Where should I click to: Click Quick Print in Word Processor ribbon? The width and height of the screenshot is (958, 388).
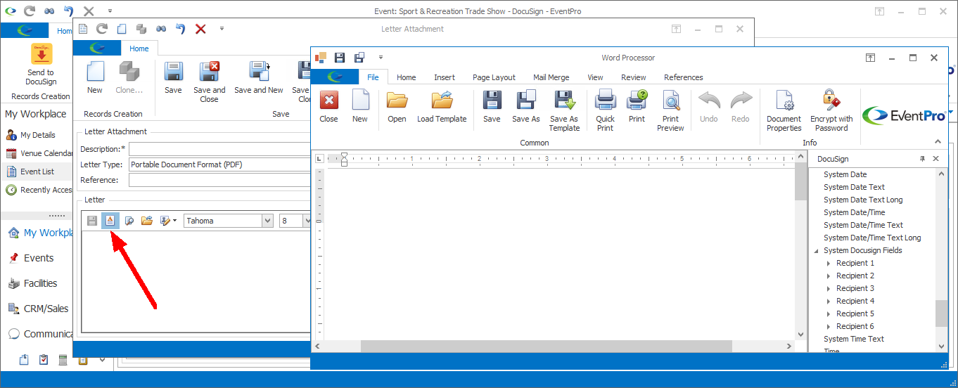[x=606, y=111]
